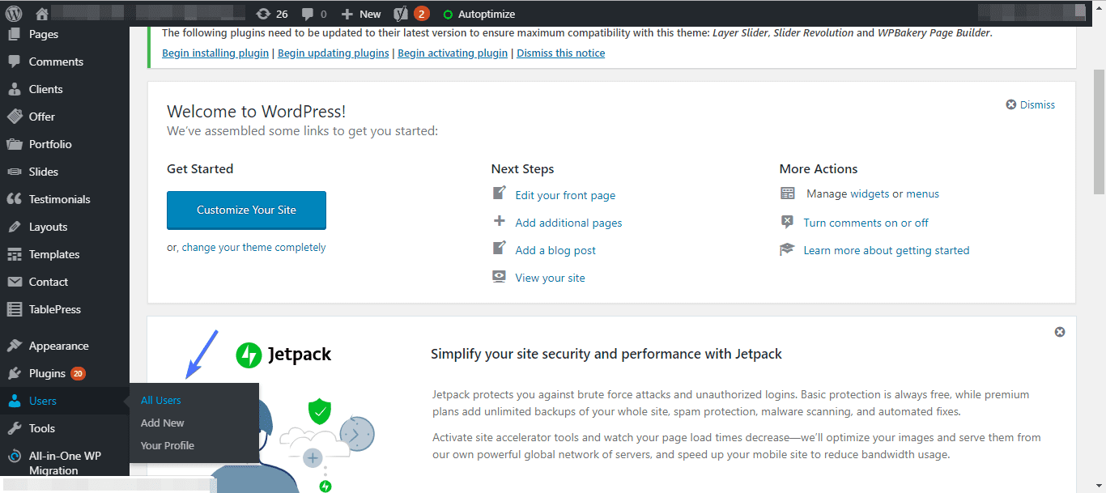Open the widgets management link
Image resolution: width=1106 pixels, height=493 pixels.
click(x=870, y=193)
